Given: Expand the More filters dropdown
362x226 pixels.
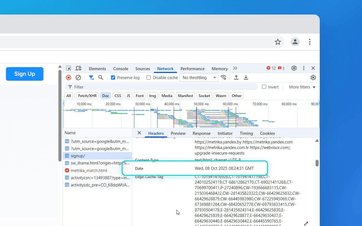Looking at the screenshot, I should point(302,87).
